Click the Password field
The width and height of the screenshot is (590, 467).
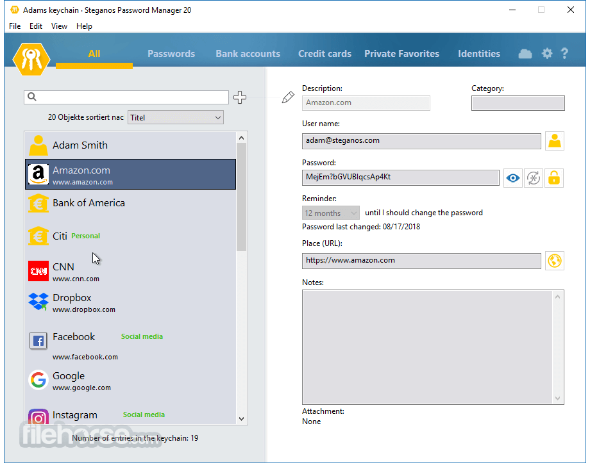(x=400, y=177)
